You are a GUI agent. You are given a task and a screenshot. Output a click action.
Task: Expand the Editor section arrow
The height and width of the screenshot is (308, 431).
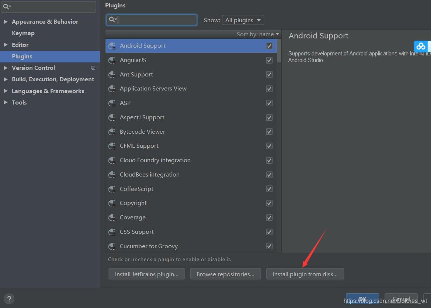[6, 45]
